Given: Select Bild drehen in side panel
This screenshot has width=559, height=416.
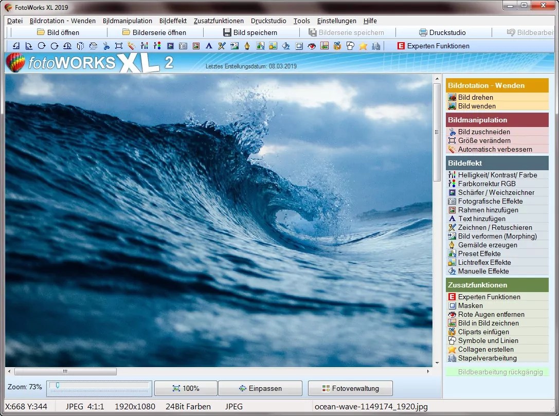Looking at the screenshot, I should 497,97.
